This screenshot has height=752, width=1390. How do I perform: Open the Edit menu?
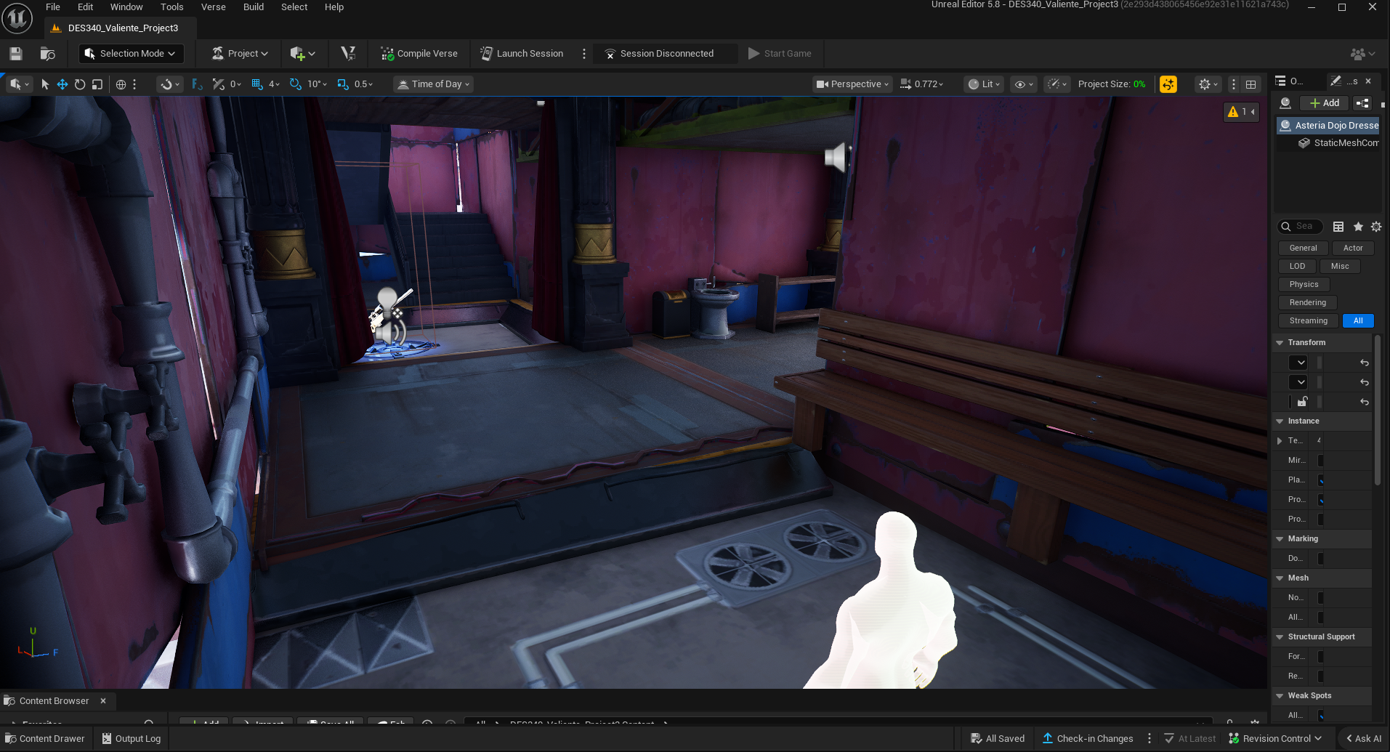click(x=86, y=7)
